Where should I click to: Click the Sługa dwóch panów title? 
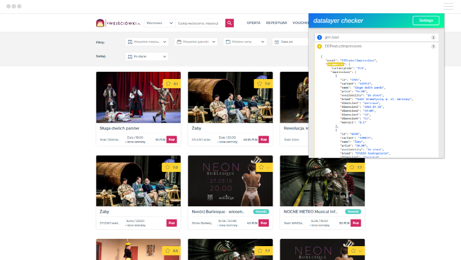coord(120,128)
